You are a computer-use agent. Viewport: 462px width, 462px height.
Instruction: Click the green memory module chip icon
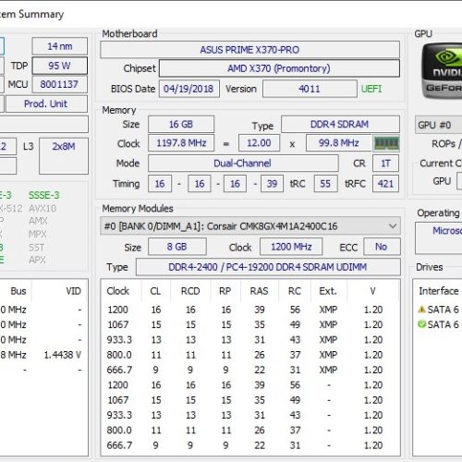point(386,143)
